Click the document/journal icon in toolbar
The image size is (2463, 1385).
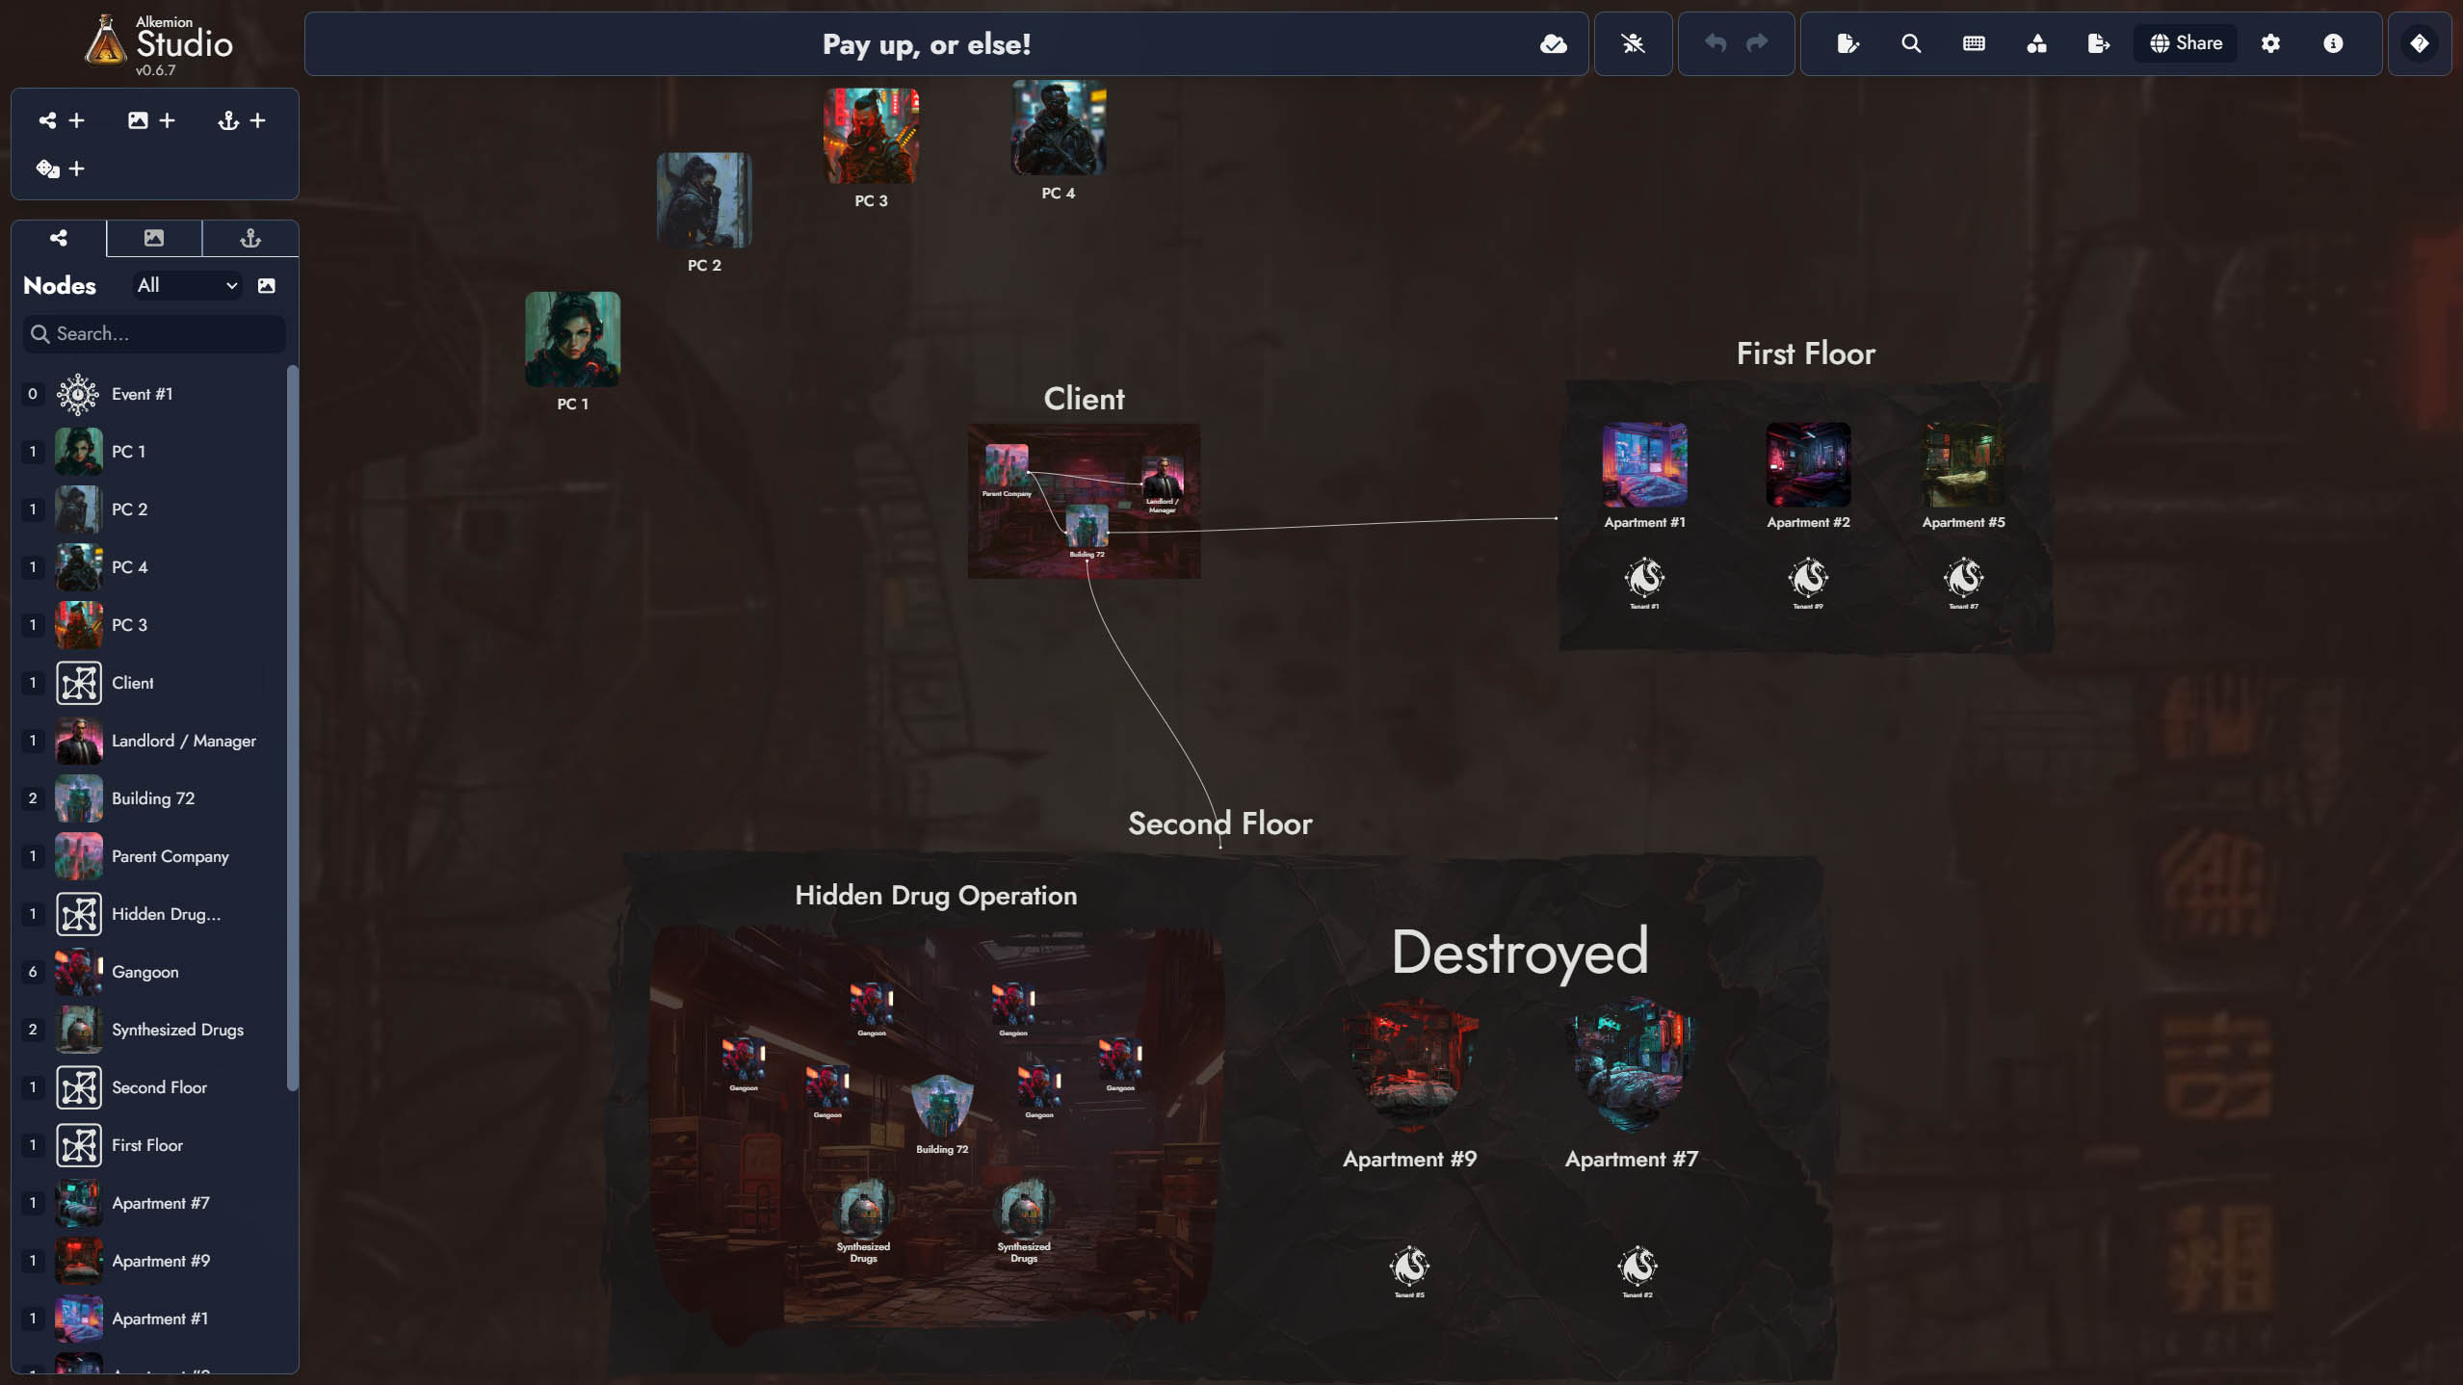pyautogui.click(x=1847, y=42)
